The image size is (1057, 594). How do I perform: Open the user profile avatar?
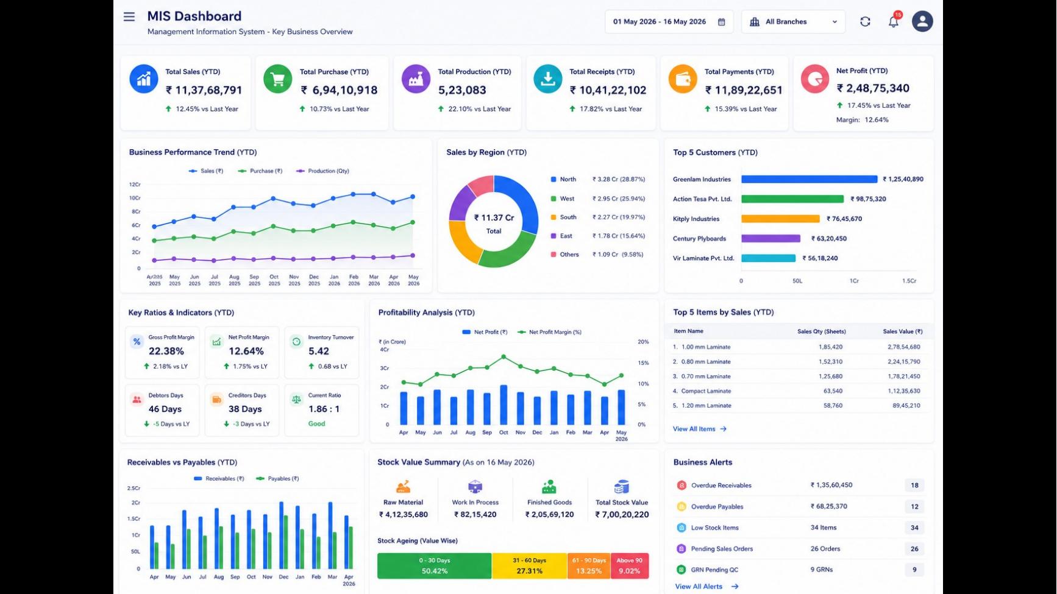pyautogui.click(x=922, y=22)
